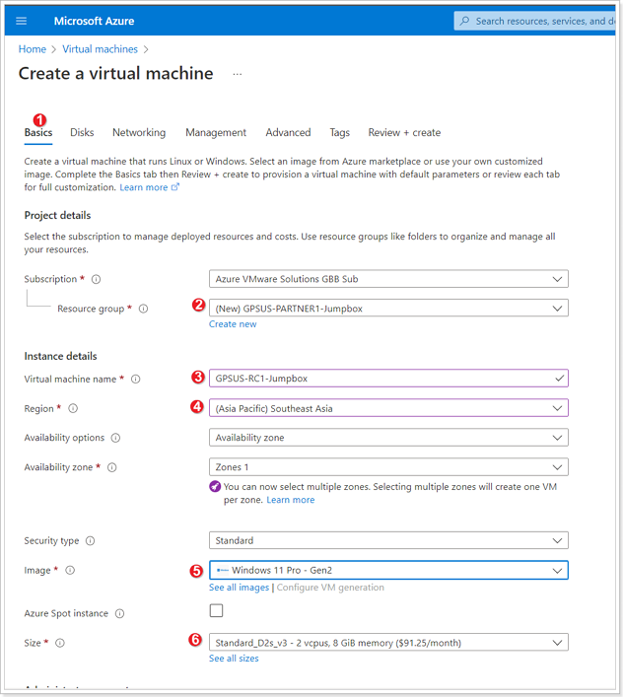Click the purple rocket multiple-zones icon
This screenshot has width=623, height=697.
[215, 487]
